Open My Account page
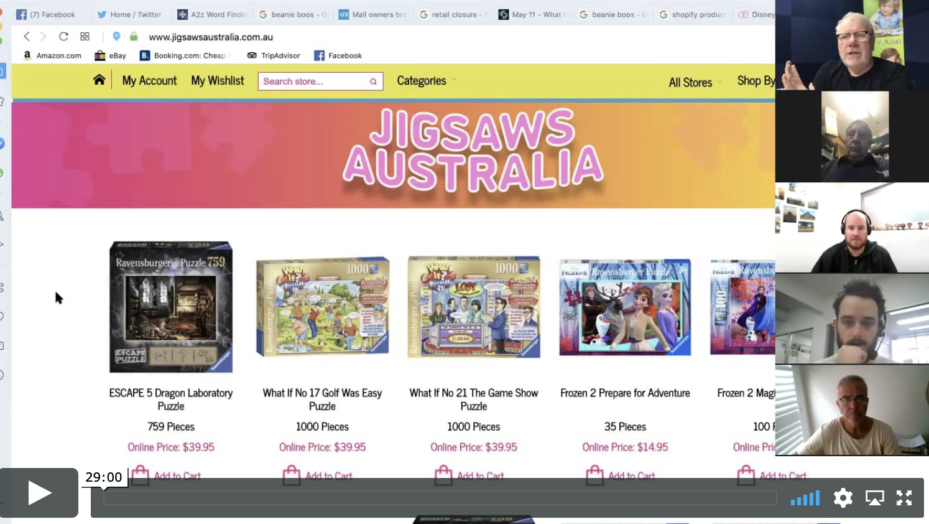 coord(149,81)
